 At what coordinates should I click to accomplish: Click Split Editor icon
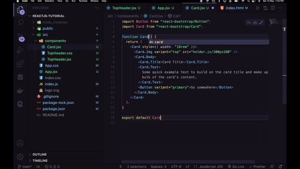pos(273,8)
